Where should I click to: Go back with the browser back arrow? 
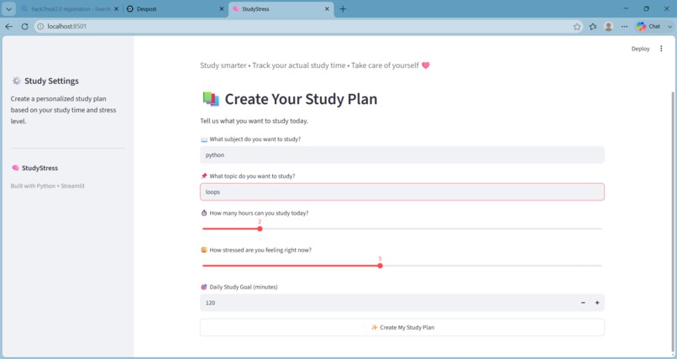point(9,26)
